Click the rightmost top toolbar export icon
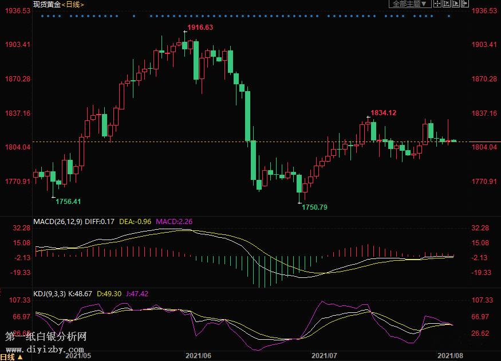 point(464,4)
